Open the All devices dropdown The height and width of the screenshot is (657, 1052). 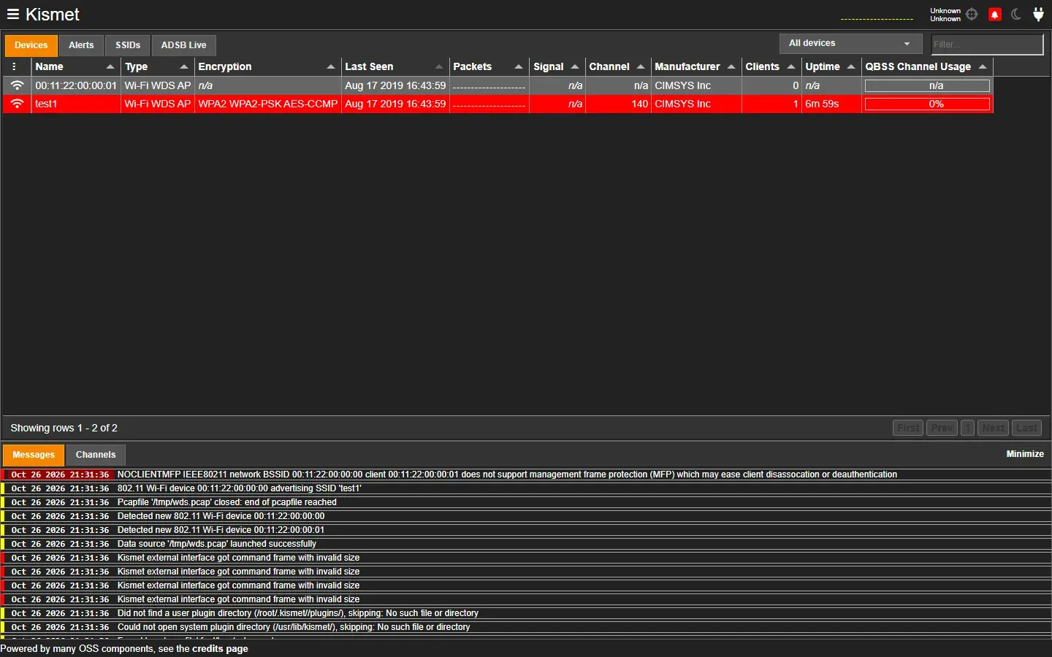click(850, 44)
